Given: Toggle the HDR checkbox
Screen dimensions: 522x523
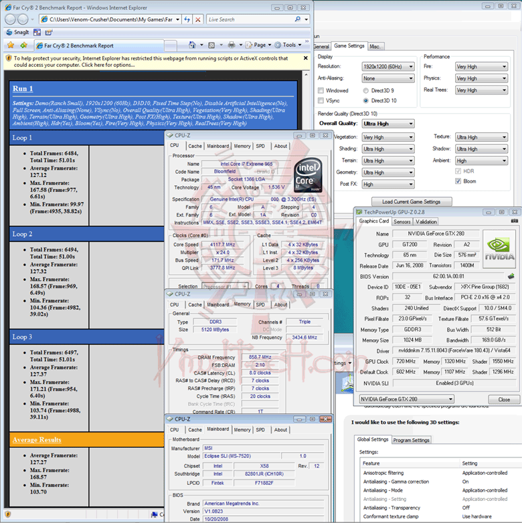Looking at the screenshot, I should pyautogui.click(x=458, y=171).
